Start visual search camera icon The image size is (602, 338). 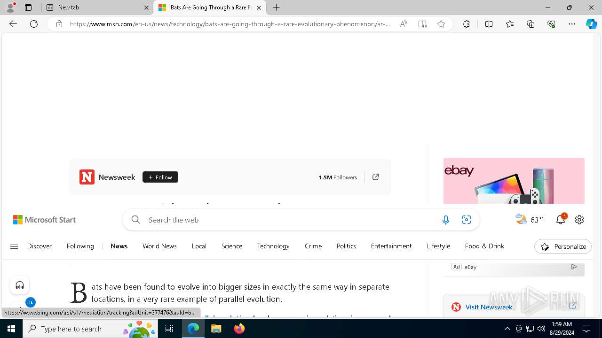(467, 220)
